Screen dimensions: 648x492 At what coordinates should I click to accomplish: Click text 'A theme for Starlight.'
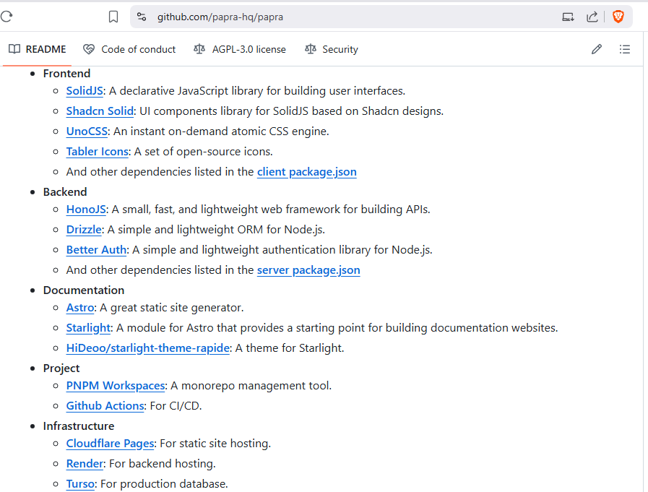(289, 348)
